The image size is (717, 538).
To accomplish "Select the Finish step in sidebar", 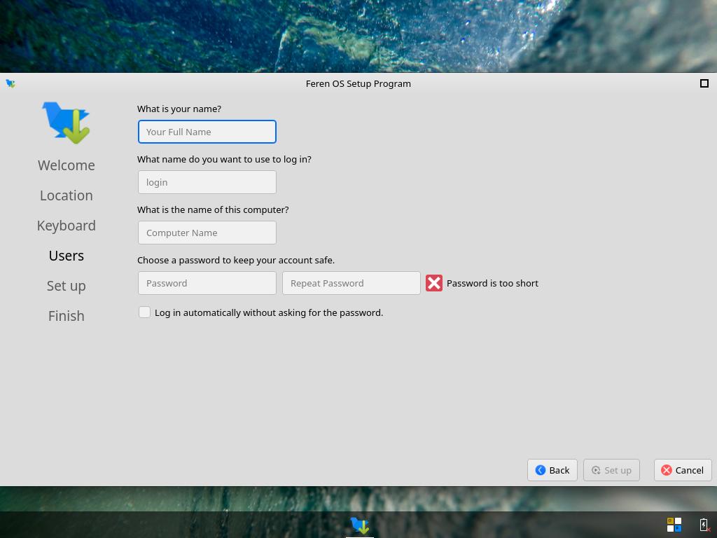I will [x=67, y=316].
